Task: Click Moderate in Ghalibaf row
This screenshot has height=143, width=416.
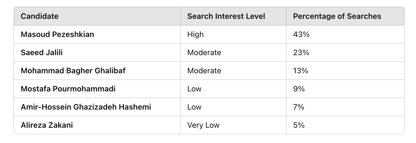Action: point(204,71)
